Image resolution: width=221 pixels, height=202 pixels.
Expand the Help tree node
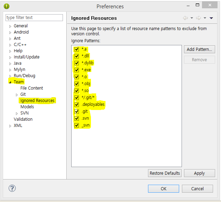[10, 51]
